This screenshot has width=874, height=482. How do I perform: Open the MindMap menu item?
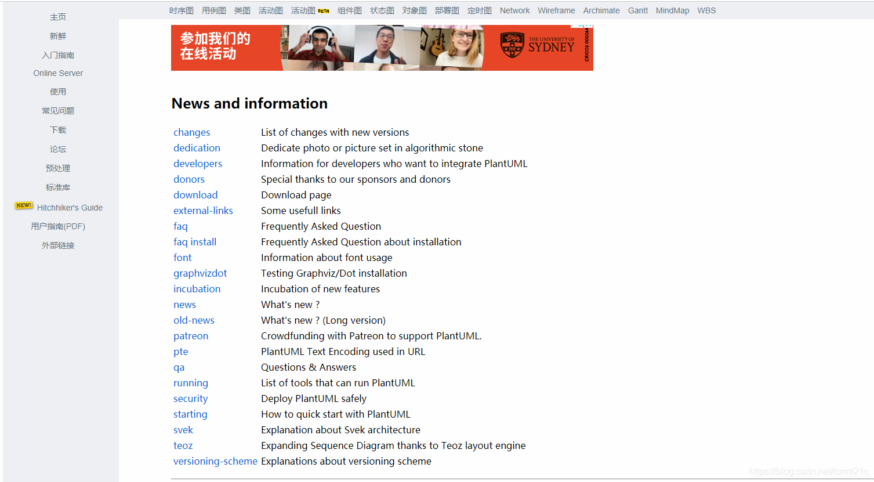pyautogui.click(x=673, y=10)
